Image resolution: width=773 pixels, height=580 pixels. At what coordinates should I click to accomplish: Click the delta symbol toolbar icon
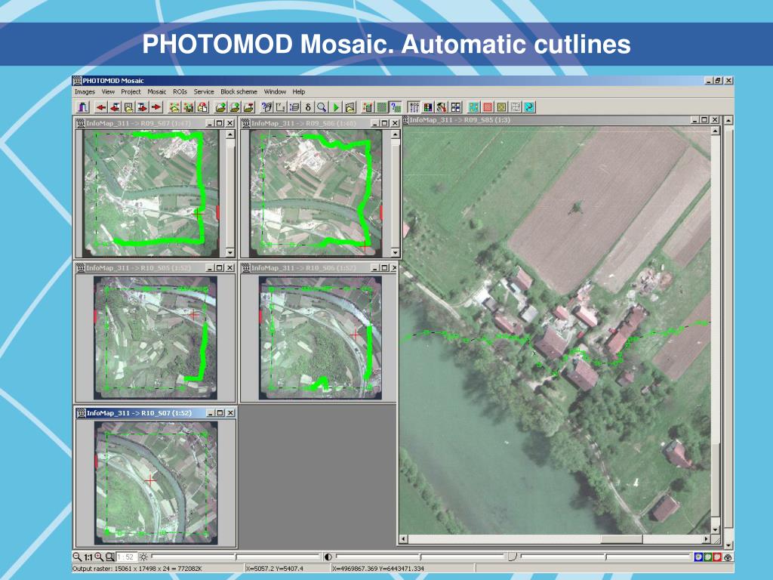click(x=308, y=107)
